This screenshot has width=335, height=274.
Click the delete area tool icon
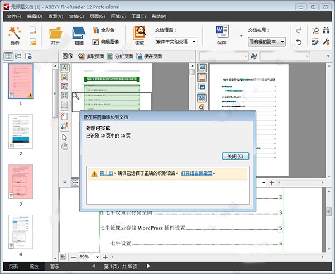pos(64,116)
